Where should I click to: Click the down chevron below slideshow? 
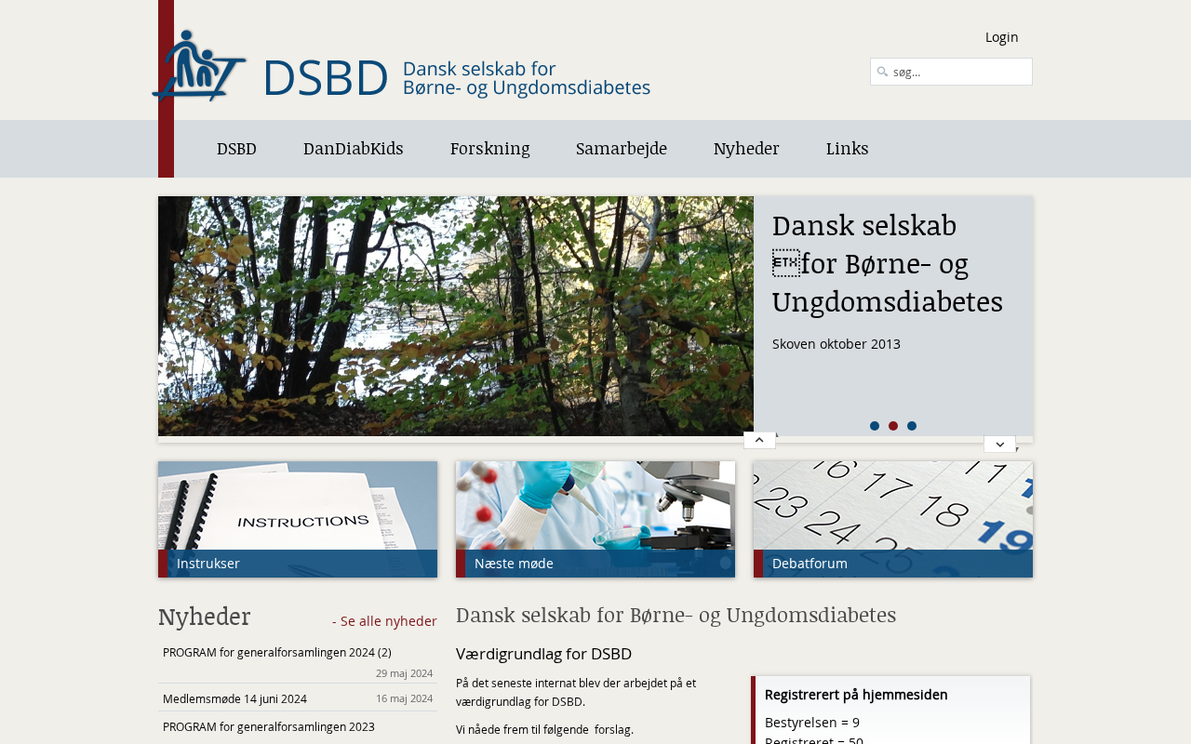999,445
